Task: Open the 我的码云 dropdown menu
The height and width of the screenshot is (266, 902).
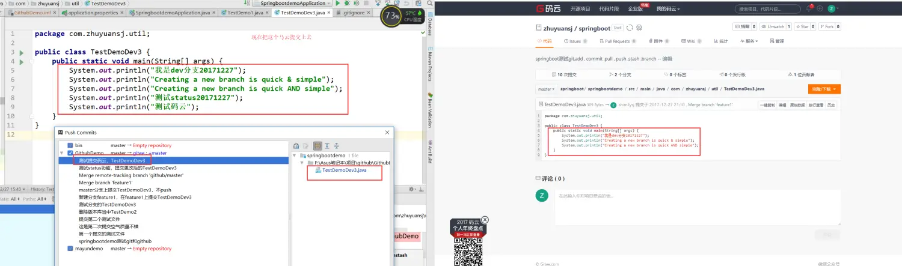Action: pos(668,8)
